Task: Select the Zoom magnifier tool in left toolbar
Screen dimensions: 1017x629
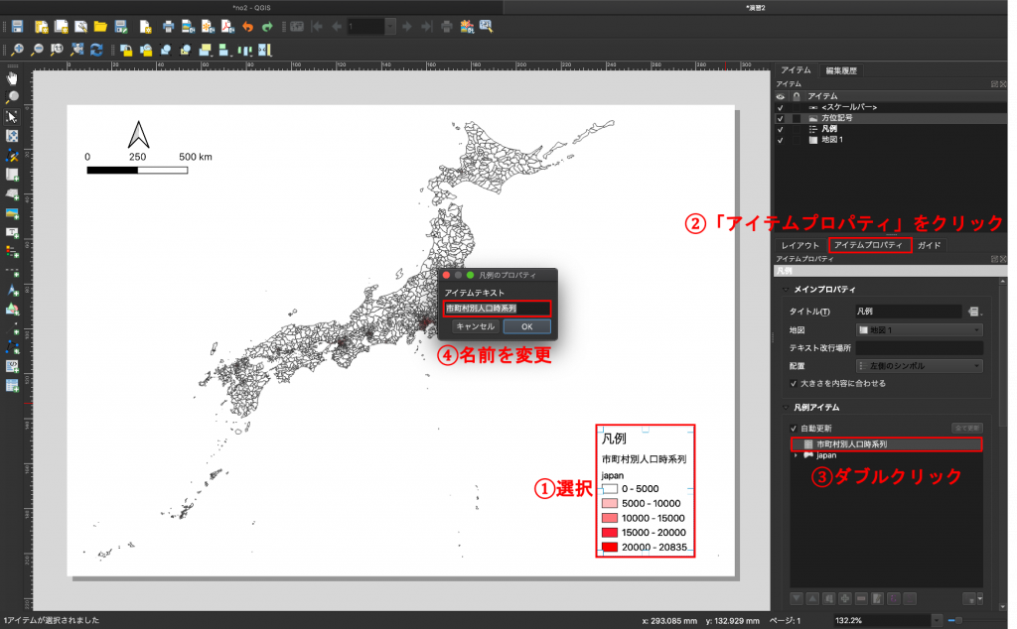Action: click(x=12, y=97)
